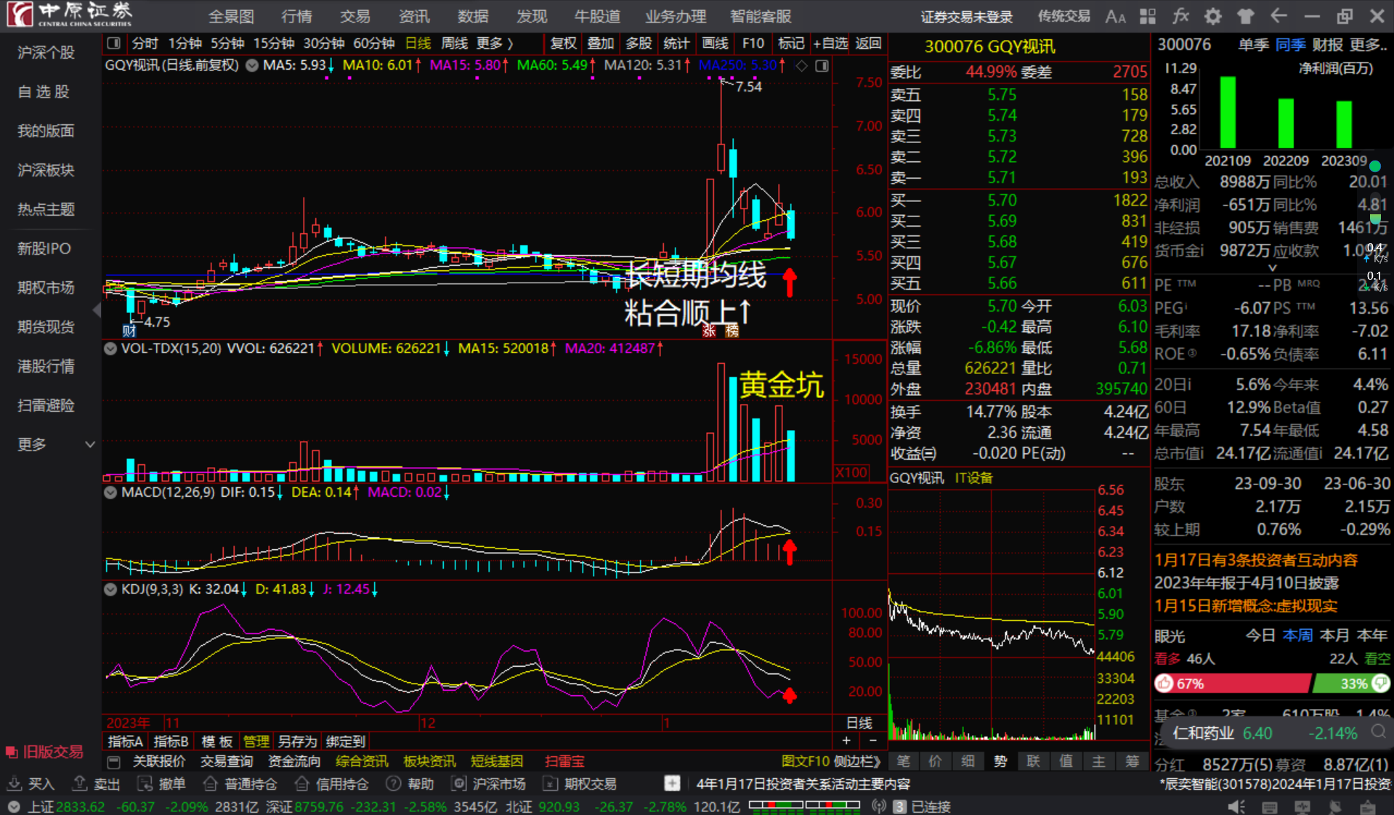
Task: Expand the 更多 sidebar chevron
Action: (x=90, y=445)
